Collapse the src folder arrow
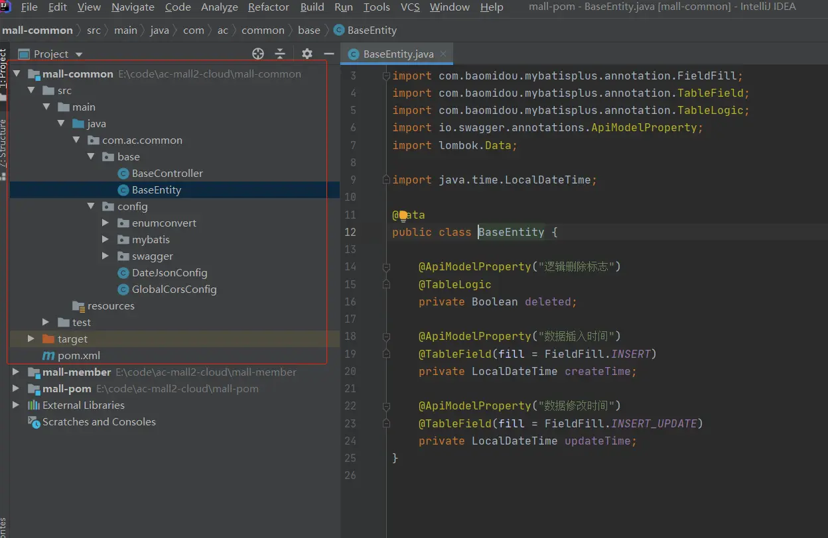Image resolution: width=828 pixels, height=538 pixels. coord(31,91)
